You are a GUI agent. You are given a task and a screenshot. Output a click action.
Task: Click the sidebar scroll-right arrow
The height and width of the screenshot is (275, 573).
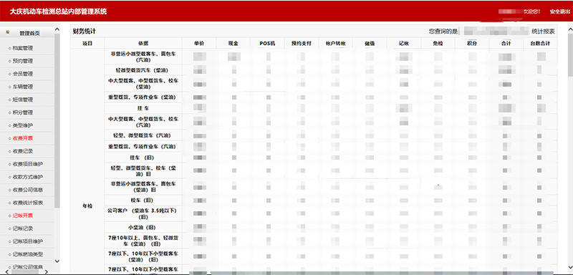[x=46, y=271]
